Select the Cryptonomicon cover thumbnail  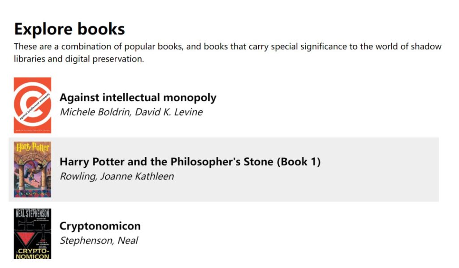[32, 233]
